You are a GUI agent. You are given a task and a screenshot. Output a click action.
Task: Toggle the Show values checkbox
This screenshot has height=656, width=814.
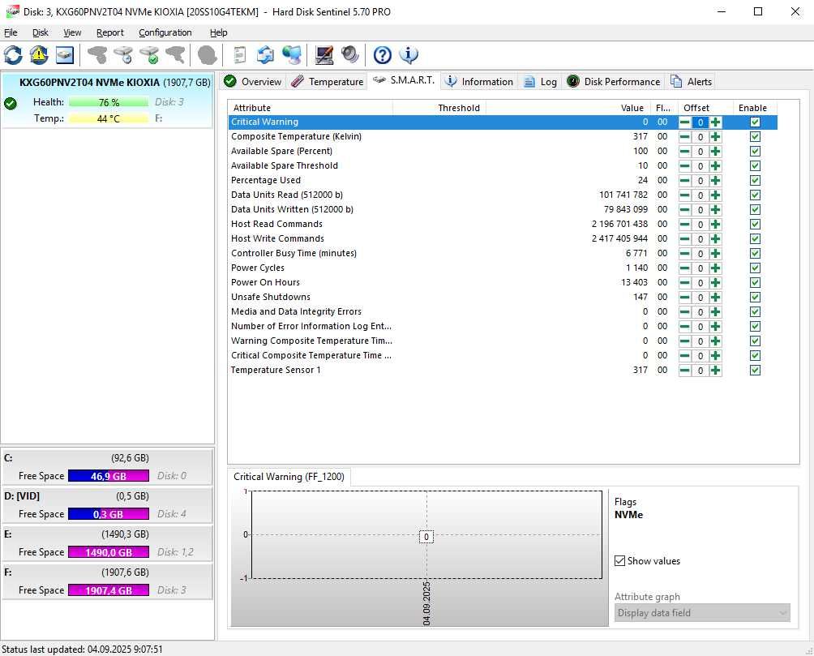click(620, 561)
